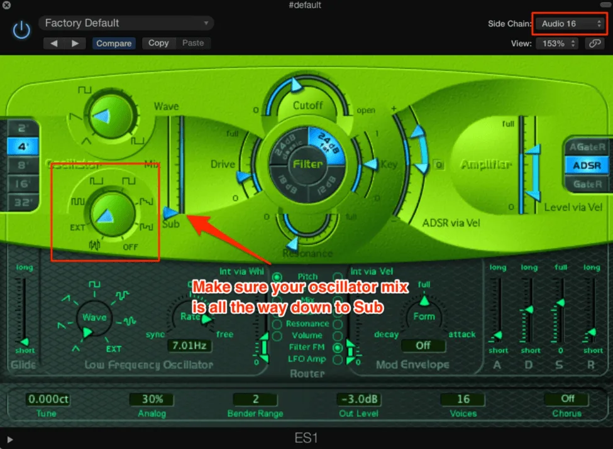The width and height of the screenshot is (613, 449).
Task: Click the Sustain S slider handle
Action: [x=560, y=303]
